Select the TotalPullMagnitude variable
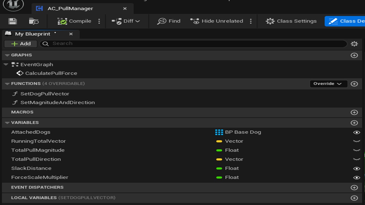The width and height of the screenshot is (365, 205). (38, 150)
